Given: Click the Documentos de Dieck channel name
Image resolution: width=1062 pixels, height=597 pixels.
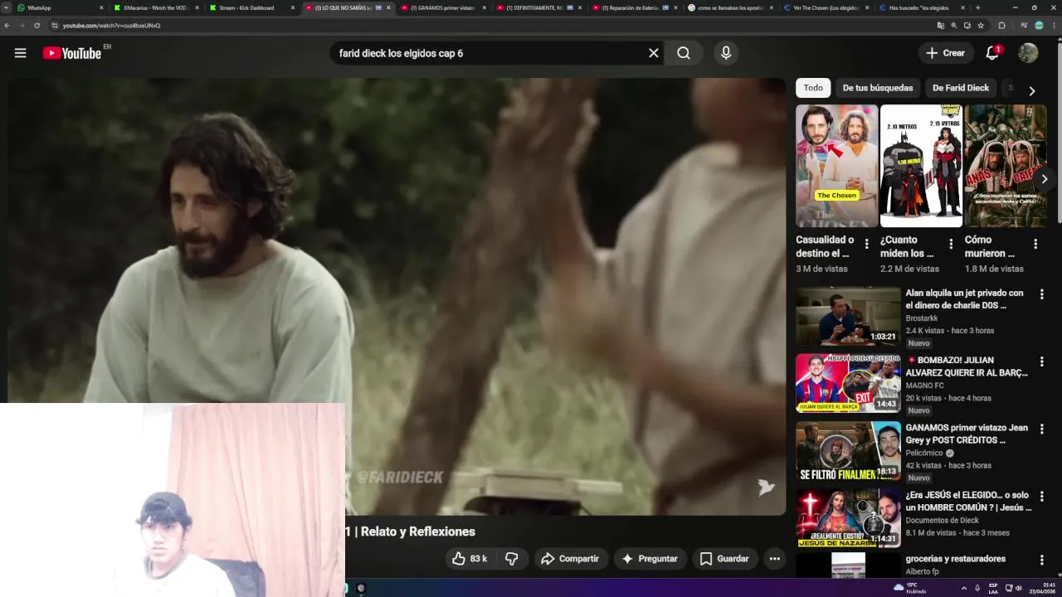Looking at the screenshot, I should click(x=943, y=521).
